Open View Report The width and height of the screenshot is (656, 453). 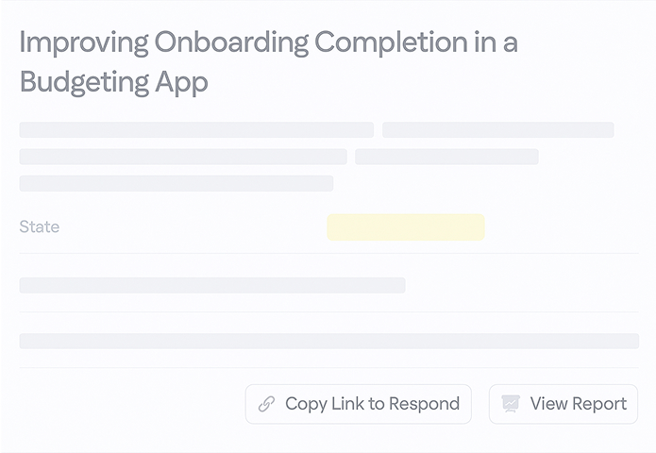coord(563,404)
